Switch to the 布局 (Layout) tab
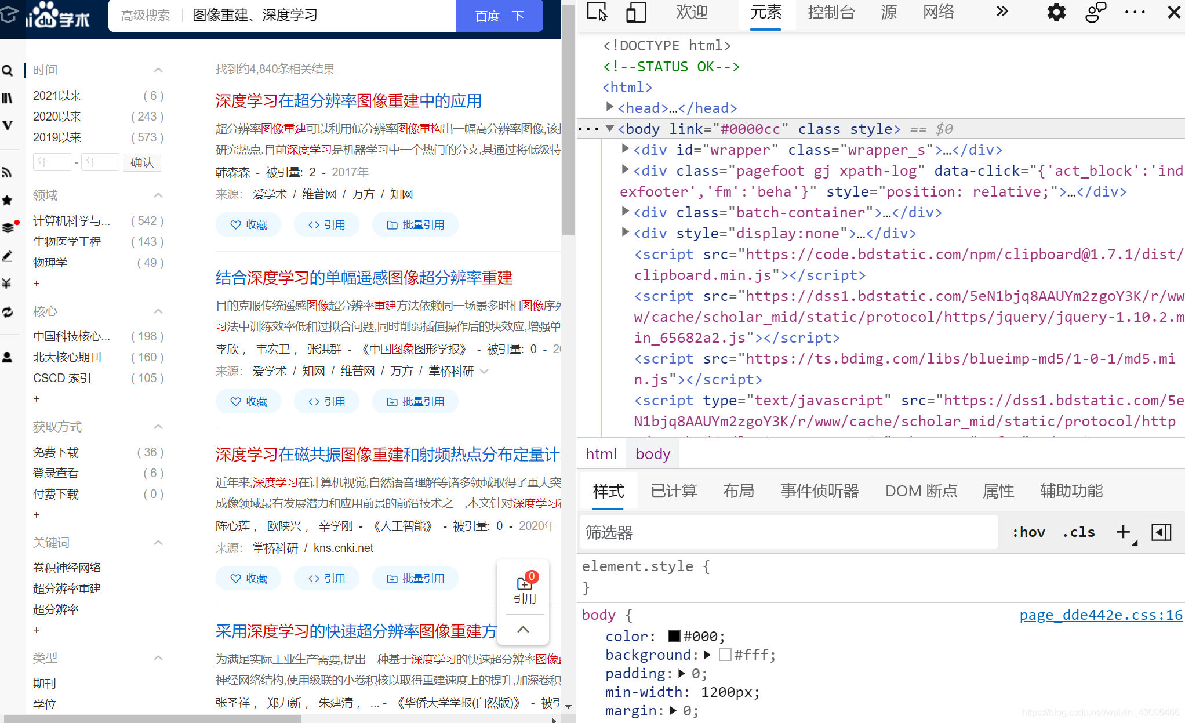This screenshot has height=723, width=1185. coord(738,491)
